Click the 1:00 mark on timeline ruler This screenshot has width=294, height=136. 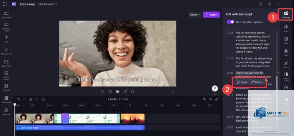click(x=113, y=106)
